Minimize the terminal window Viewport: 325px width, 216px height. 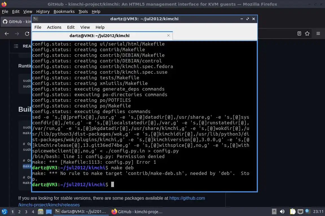click(x=242, y=19)
